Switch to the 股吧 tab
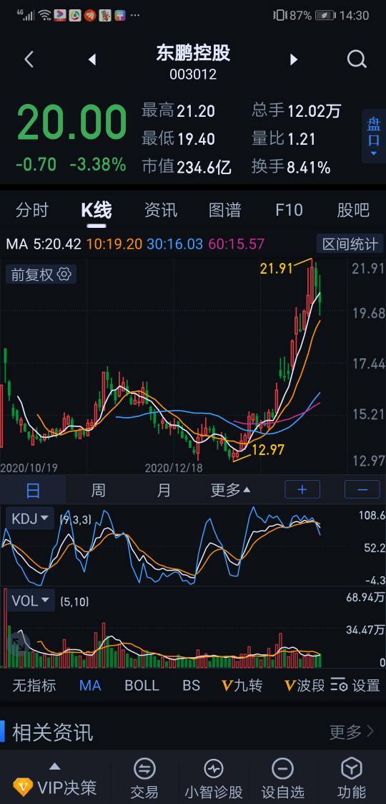The height and width of the screenshot is (804, 386). coord(353,210)
